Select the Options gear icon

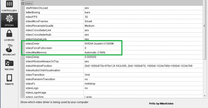[x=9, y=18]
